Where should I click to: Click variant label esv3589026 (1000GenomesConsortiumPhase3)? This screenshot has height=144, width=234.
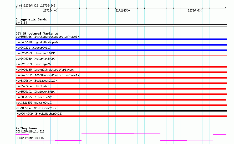(x=47, y=37)
